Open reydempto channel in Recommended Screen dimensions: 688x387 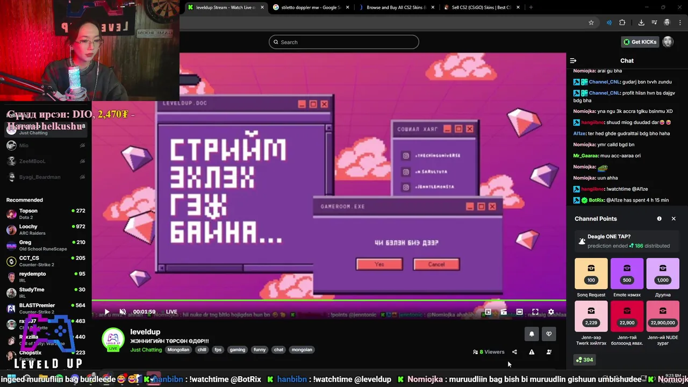(x=46, y=277)
